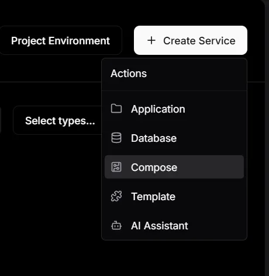The image size is (269, 276).
Task: Click the Compose diagram icon
Action: [116, 167]
